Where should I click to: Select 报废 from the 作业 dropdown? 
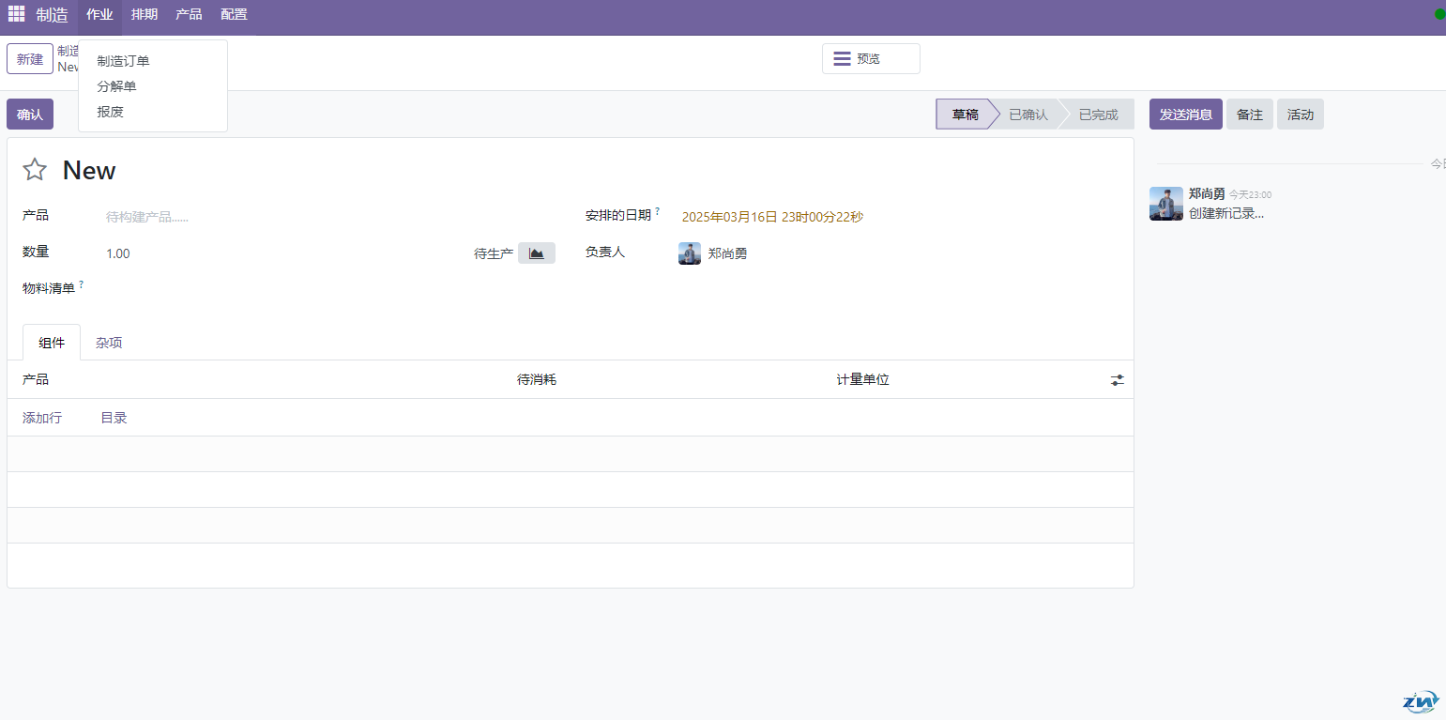tap(110, 112)
